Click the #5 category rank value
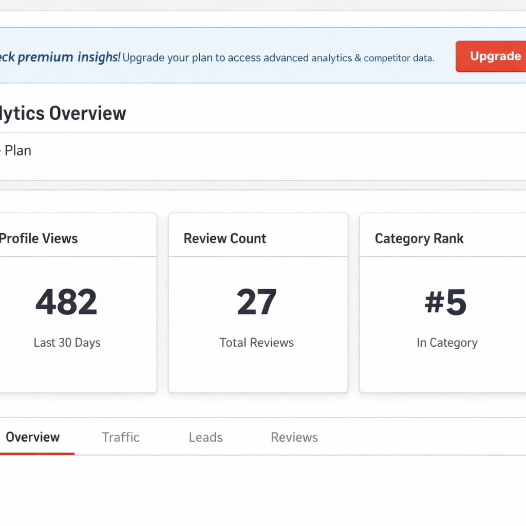The image size is (526, 526). tap(446, 302)
